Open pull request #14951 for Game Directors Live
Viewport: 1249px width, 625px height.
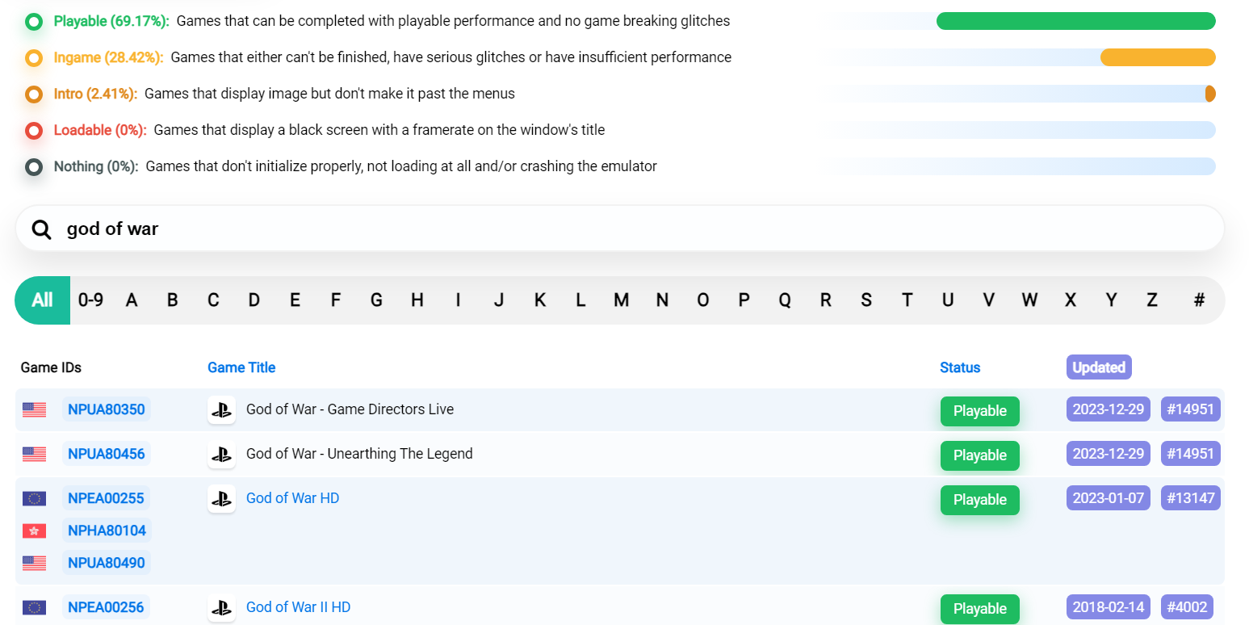point(1191,409)
